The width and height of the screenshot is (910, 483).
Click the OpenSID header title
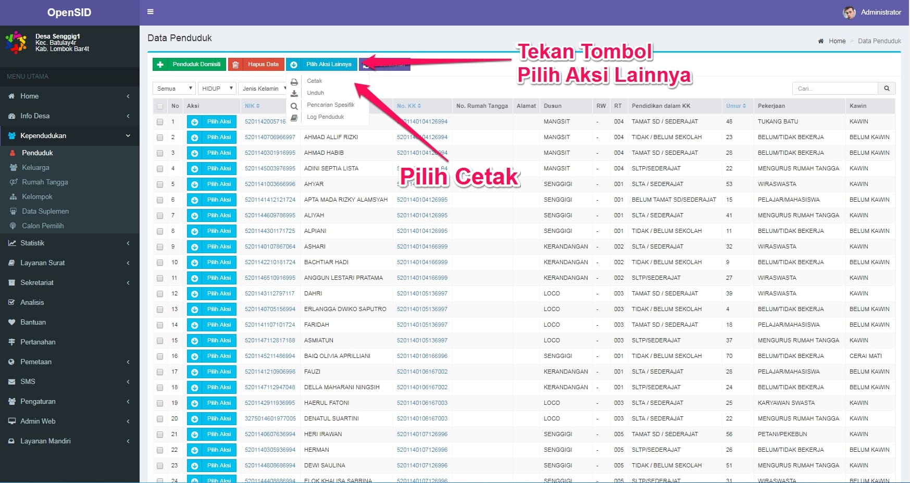[x=69, y=13]
